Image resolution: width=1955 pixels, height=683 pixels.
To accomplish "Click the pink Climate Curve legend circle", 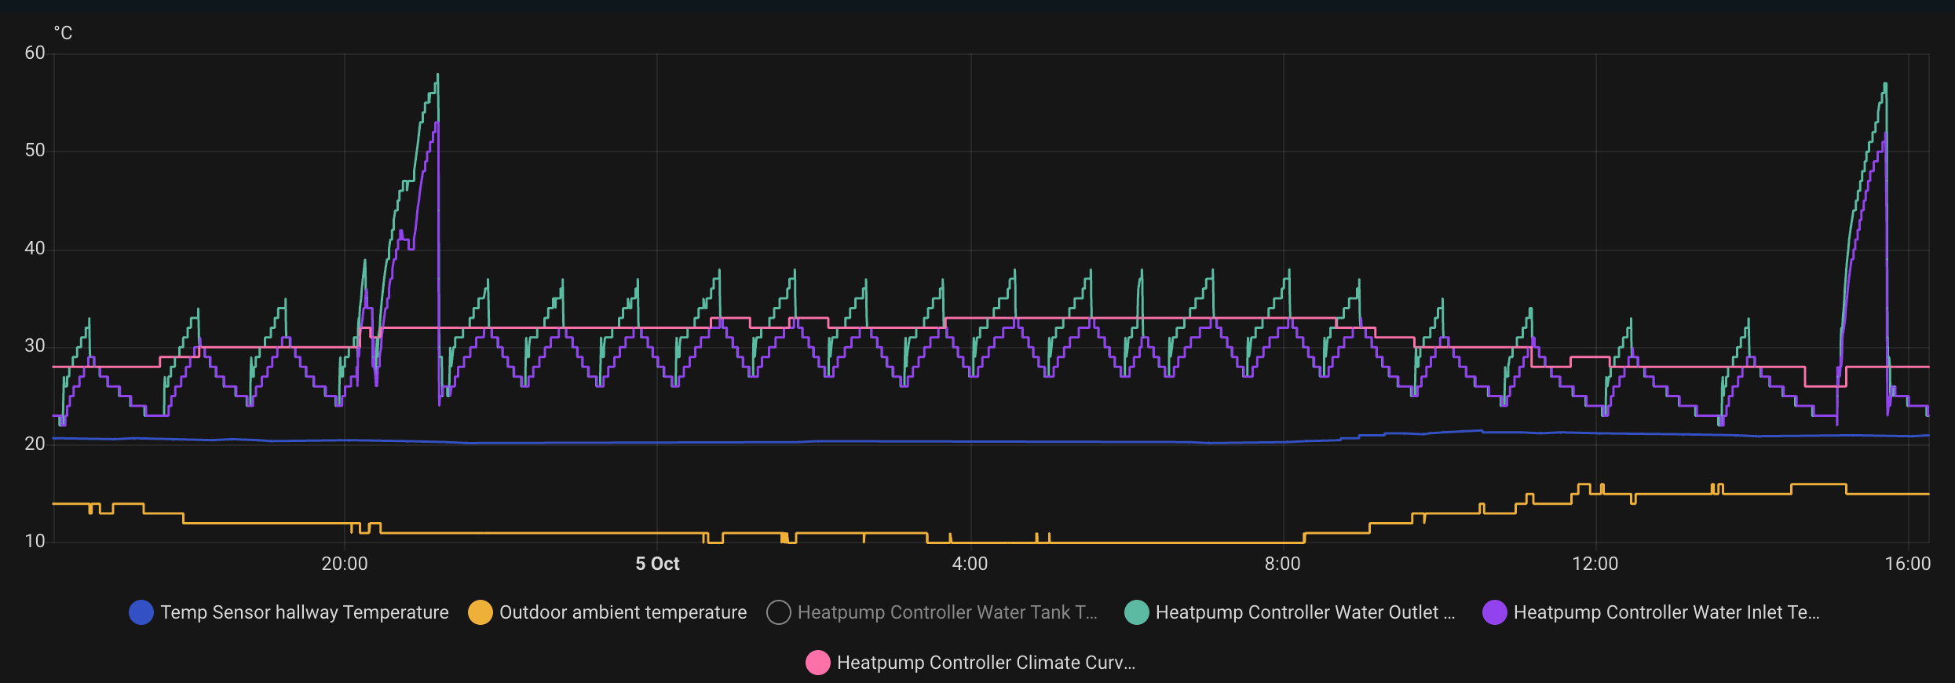I will [817, 663].
